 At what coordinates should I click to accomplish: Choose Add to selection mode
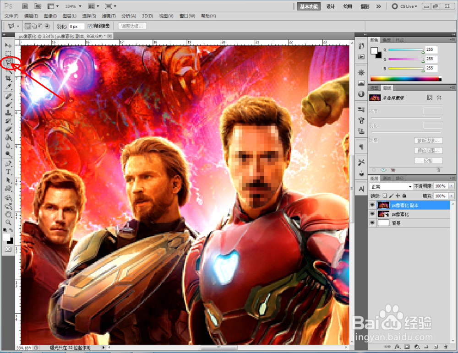click(34, 26)
